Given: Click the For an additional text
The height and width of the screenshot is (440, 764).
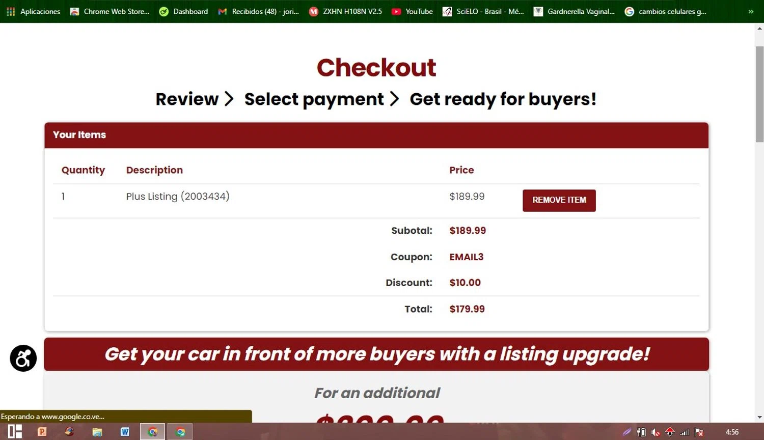Looking at the screenshot, I should [377, 393].
